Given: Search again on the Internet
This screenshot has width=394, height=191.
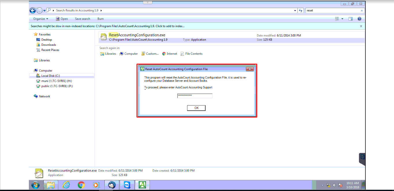Looking at the screenshot, I should (170, 54).
